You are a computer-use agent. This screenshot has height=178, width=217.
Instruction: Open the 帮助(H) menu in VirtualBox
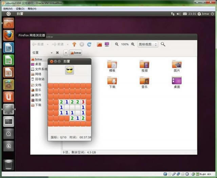[32, 9]
